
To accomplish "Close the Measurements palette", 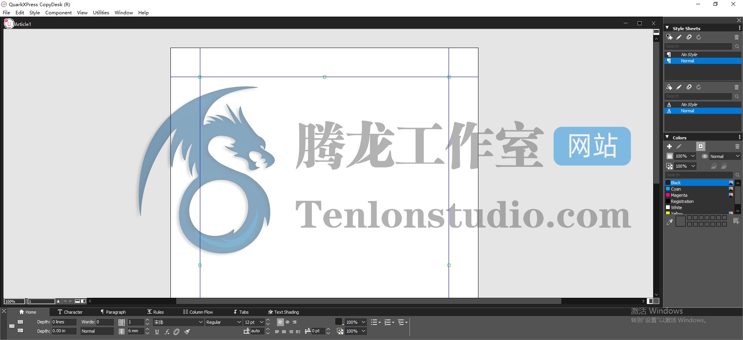I will click(x=3, y=311).
